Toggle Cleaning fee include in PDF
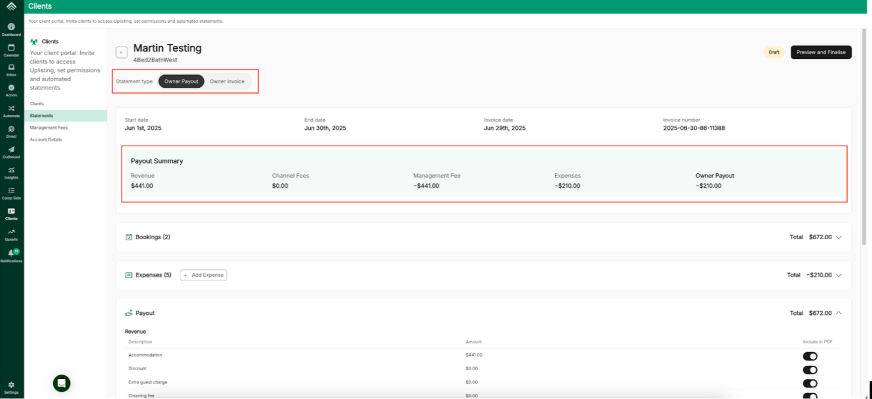 (x=810, y=396)
